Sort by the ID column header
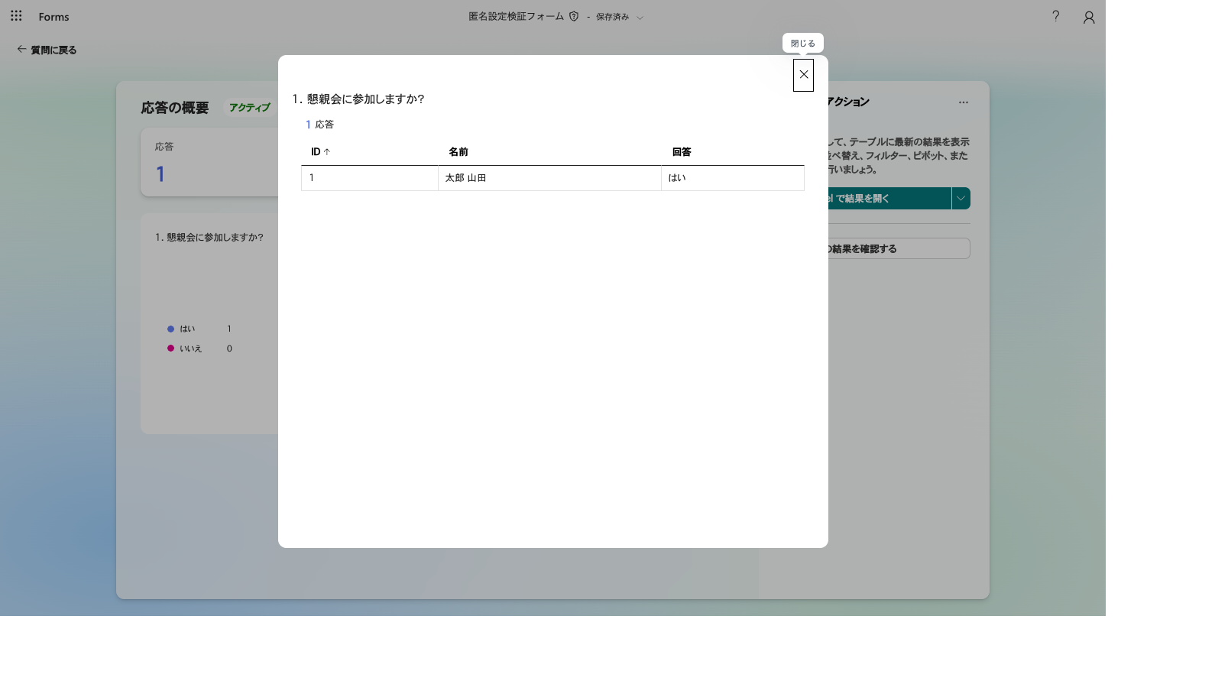 click(x=320, y=152)
